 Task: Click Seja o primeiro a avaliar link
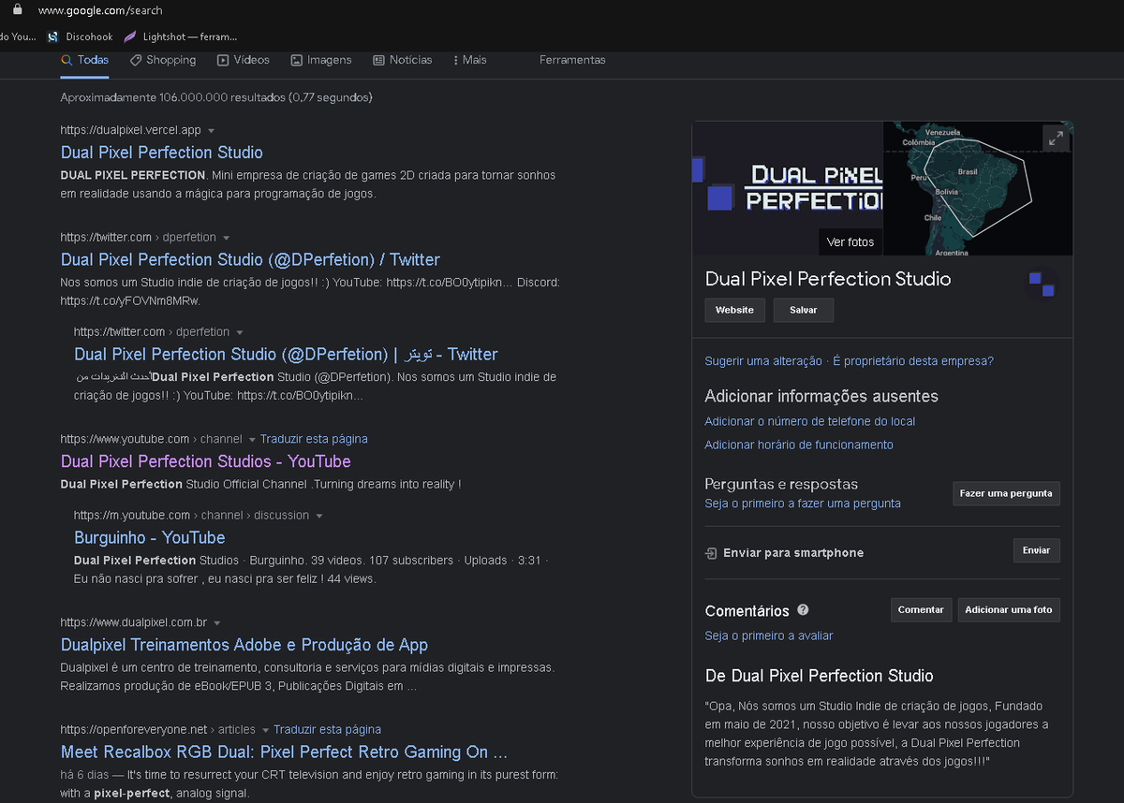769,635
